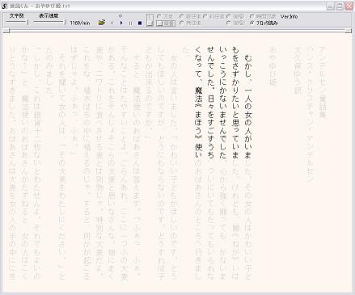The image size is (355, 295).
Task: Select the radio button directly left of Ver.Info
Action: 251,16
